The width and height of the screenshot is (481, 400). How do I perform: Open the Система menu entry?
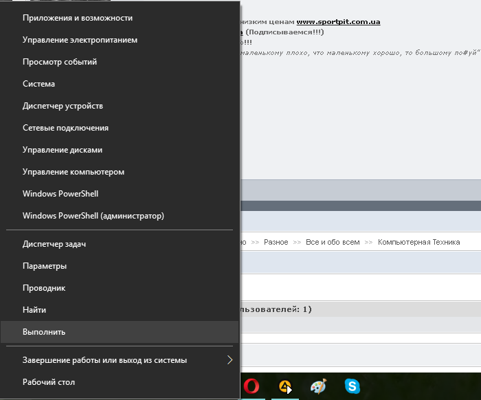pyautogui.click(x=38, y=84)
